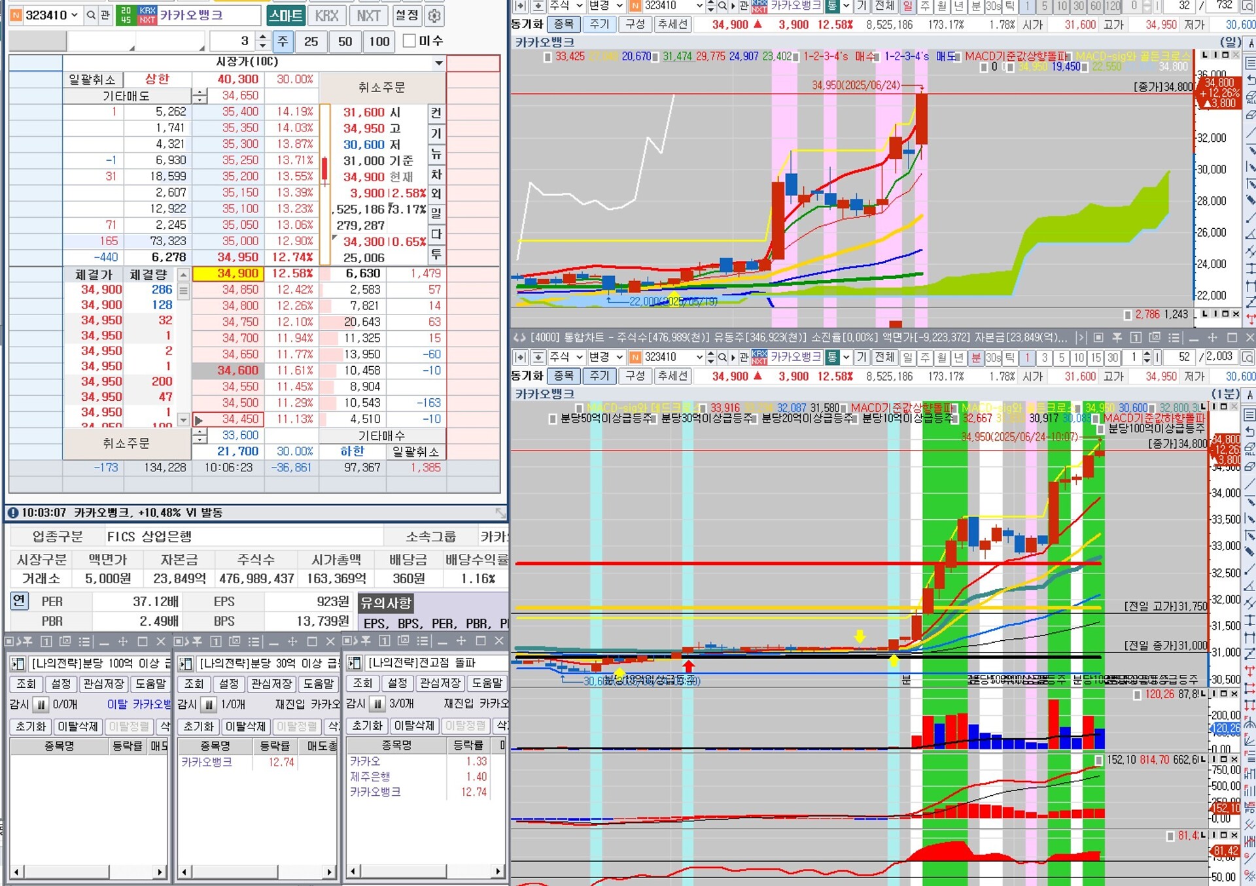Viewport: 1256px width, 886px height.
Task: Click the stock search magnifier icon
Action: [91, 14]
